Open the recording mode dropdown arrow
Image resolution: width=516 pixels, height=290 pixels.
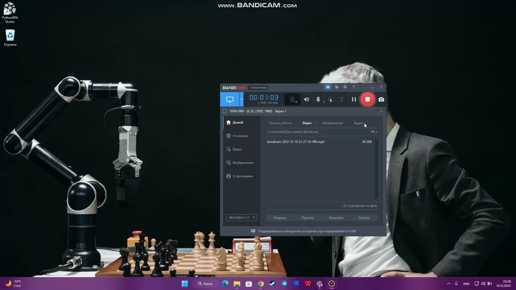pyautogui.click(x=242, y=99)
